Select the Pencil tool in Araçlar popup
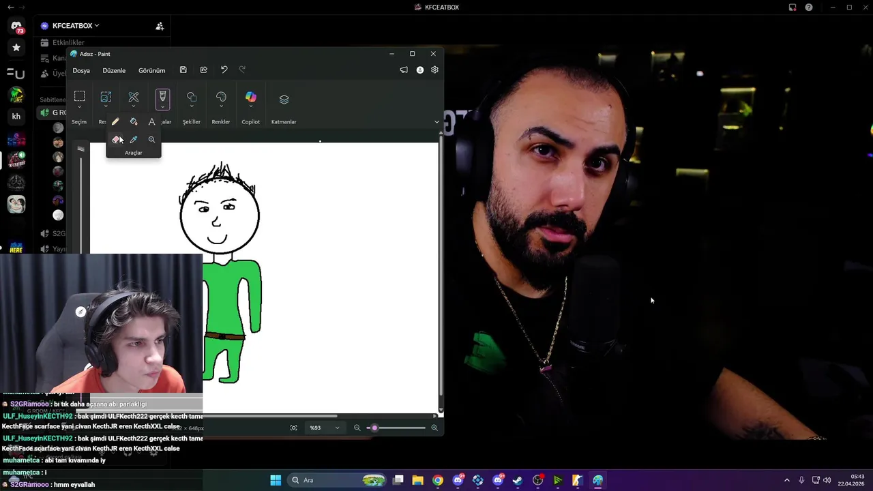The width and height of the screenshot is (873, 491). pyautogui.click(x=115, y=121)
